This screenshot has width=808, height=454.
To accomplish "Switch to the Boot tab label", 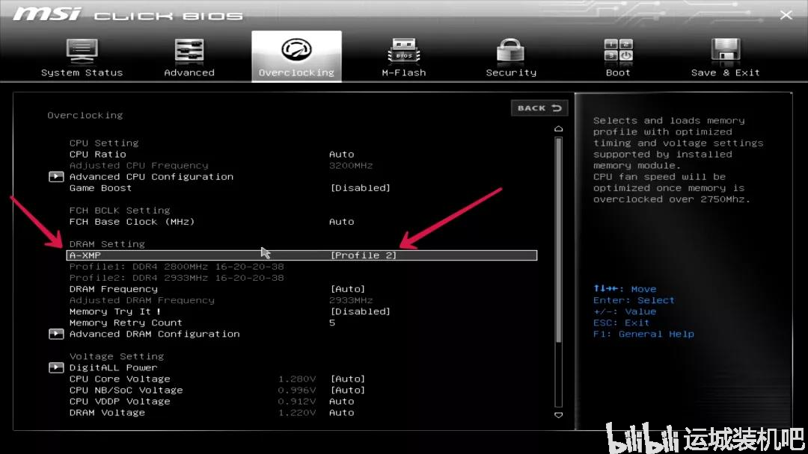I will pyautogui.click(x=618, y=72).
